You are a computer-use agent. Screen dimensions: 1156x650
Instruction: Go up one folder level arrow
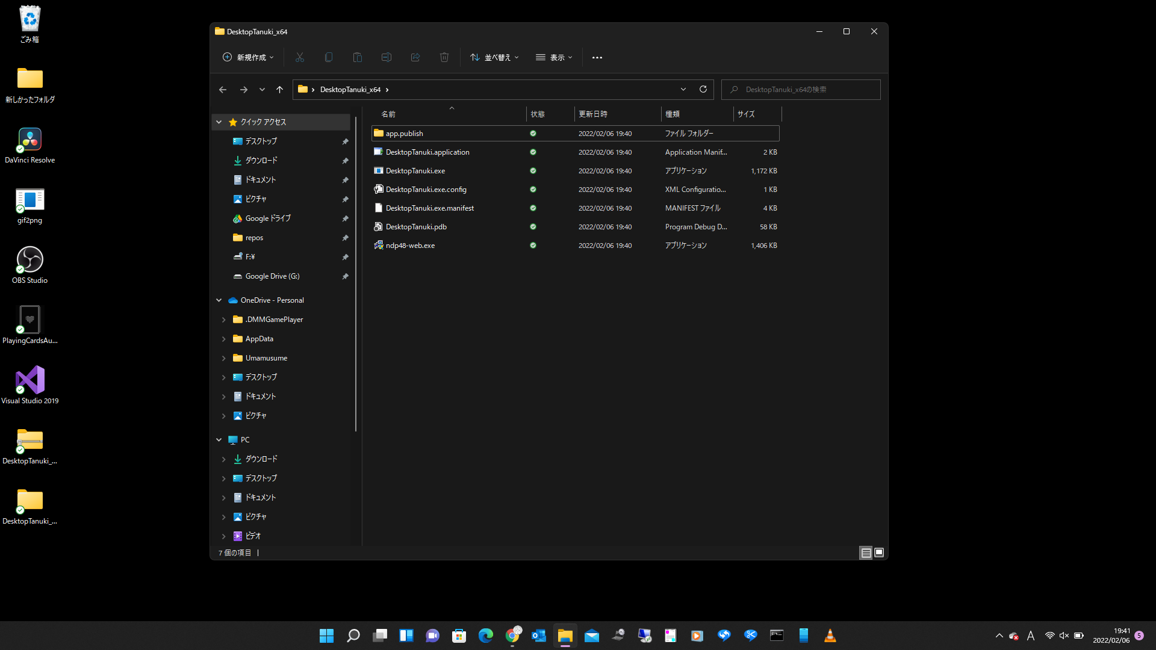pos(279,89)
